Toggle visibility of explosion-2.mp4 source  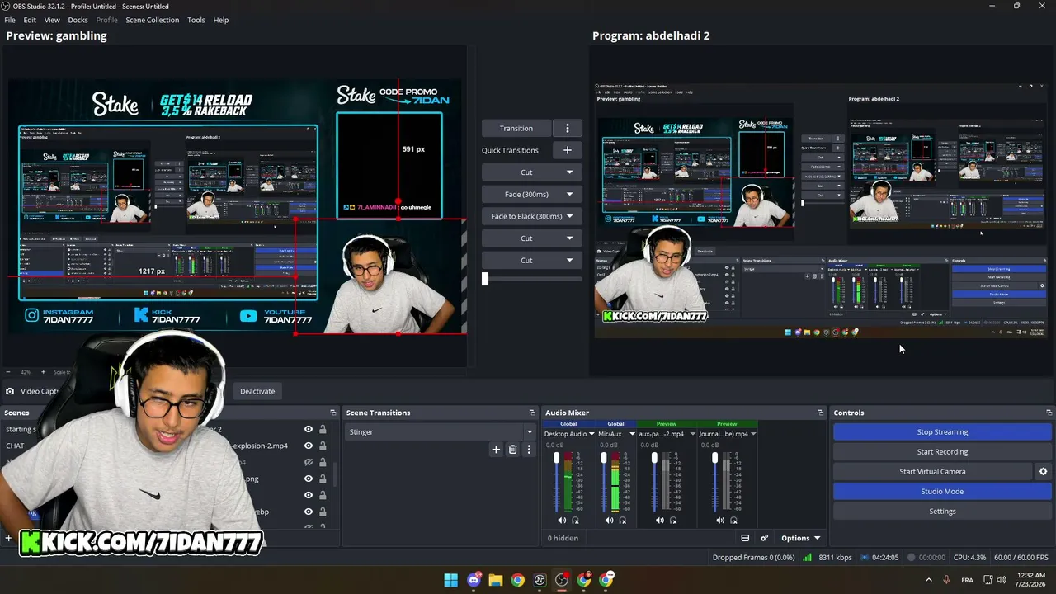(x=309, y=445)
